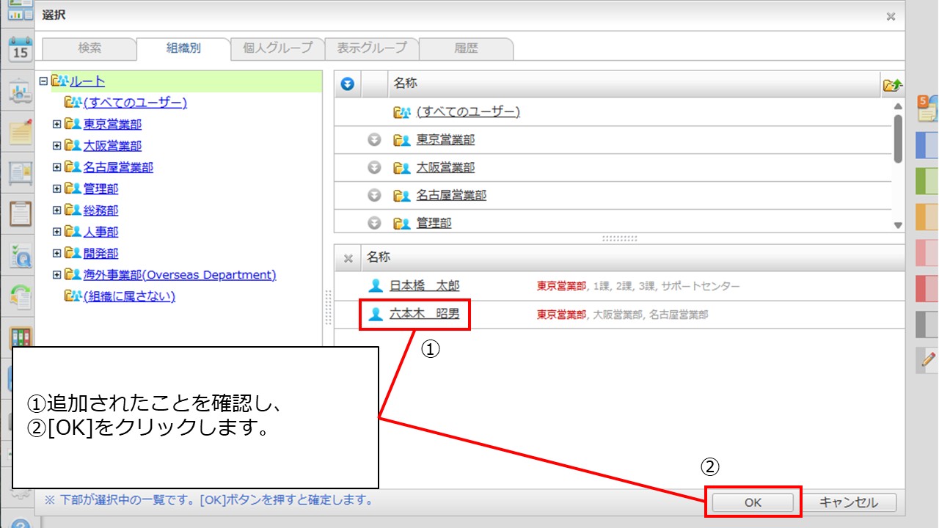The height and width of the screenshot is (528, 939).
Task: Expand the 東京営業部 tree node
Action: (x=57, y=125)
